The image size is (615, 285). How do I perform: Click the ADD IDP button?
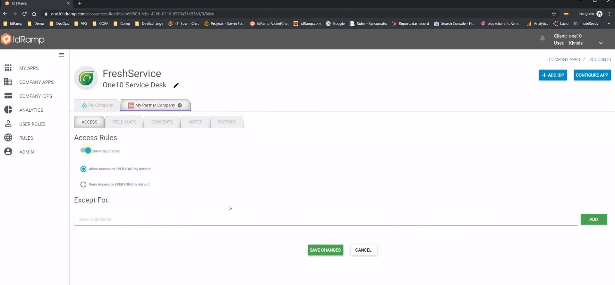click(553, 75)
